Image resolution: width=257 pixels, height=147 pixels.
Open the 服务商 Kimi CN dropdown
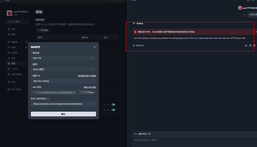pos(63,58)
